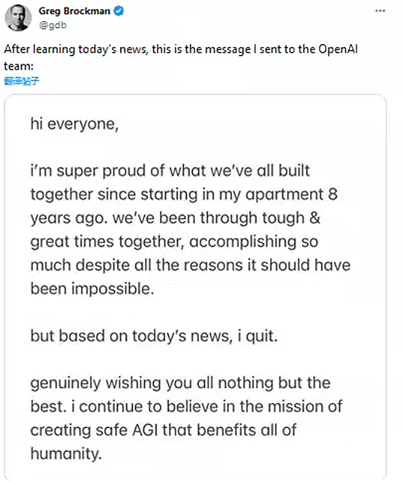Click the word 'team:' in the tweet
The width and height of the screenshot is (405, 481).
(19, 66)
